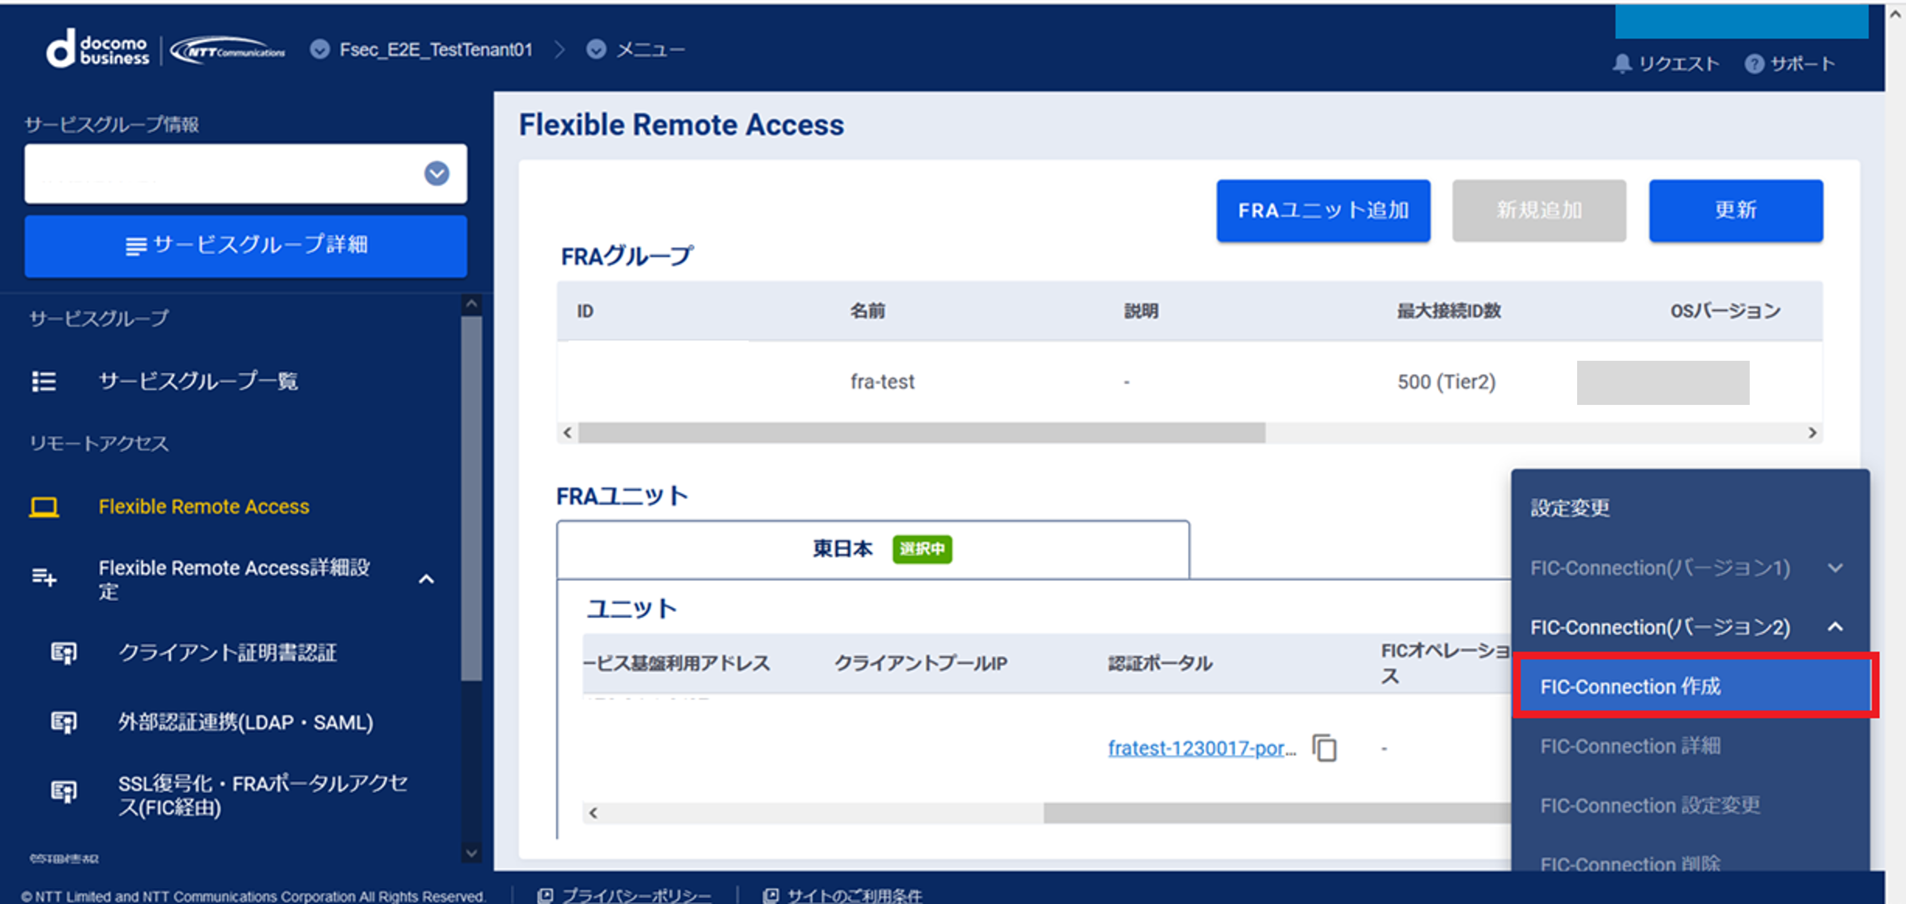Image resolution: width=1906 pixels, height=904 pixels.
Task: Click the FRA group table horizontal scrollbar
Action: pos(921,432)
